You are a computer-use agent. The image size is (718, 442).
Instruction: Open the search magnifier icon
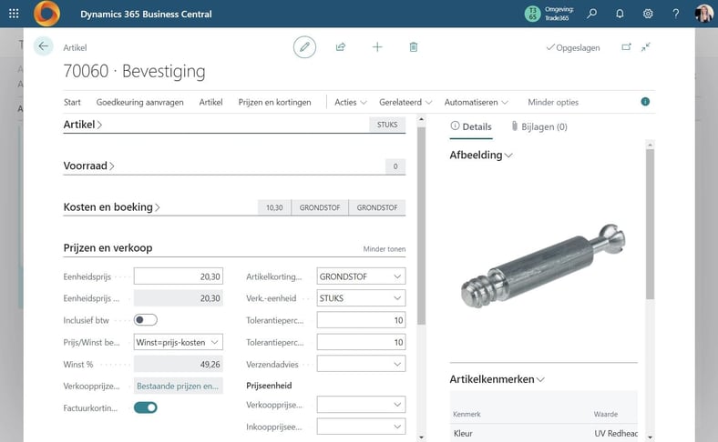(x=591, y=14)
